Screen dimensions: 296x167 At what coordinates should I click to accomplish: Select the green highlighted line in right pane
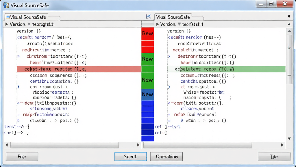[227, 69]
